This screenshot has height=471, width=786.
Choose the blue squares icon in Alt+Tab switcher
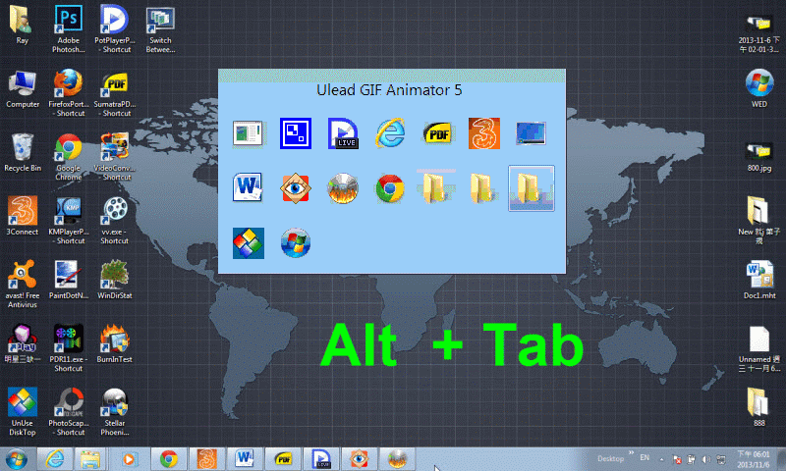pos(296,133)
